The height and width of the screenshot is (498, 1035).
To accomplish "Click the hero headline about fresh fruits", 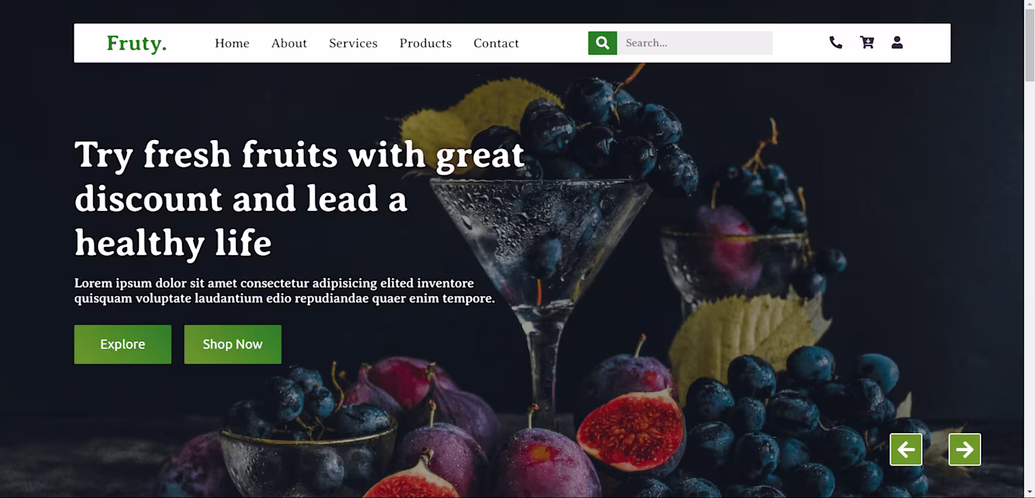I will (299, 199).
